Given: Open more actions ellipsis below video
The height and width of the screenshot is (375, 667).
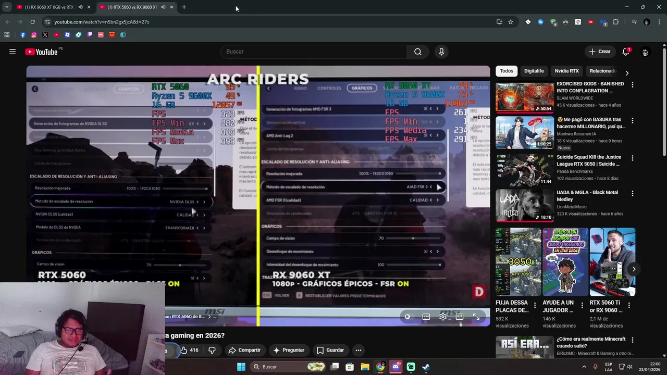Looking at the screenshot, I should (358, 350).
